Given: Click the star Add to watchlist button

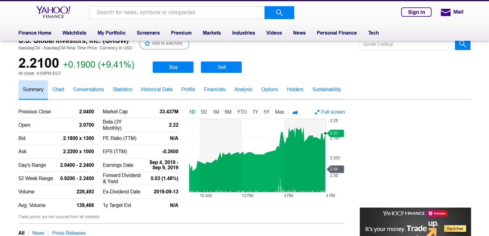Looking at the screenshot, I should pyautogui.click(x=164, y=44).
